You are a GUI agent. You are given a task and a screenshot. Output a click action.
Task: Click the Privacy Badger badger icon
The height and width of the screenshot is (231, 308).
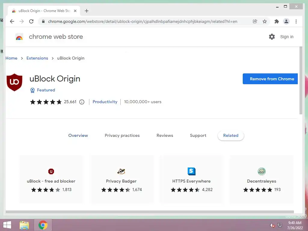tap(121, 171)
